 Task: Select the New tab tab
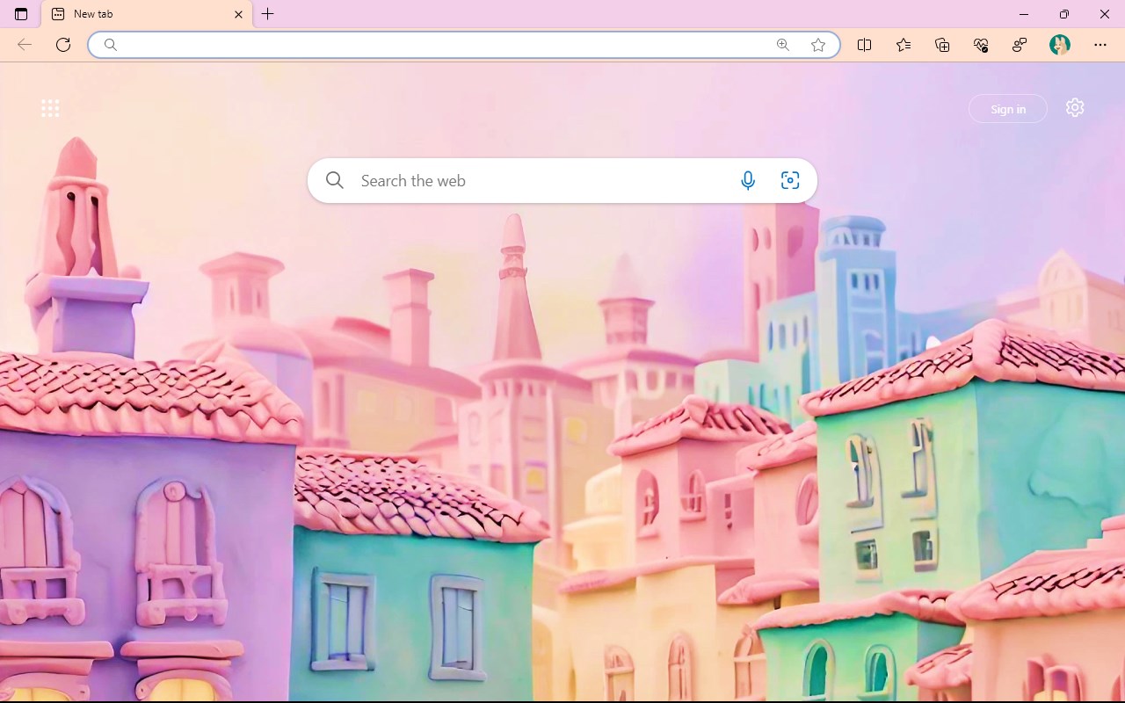tap(147, 14)
